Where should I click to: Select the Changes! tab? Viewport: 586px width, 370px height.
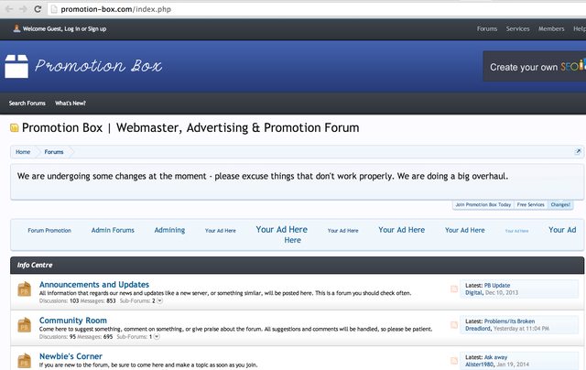coord(560,205)
